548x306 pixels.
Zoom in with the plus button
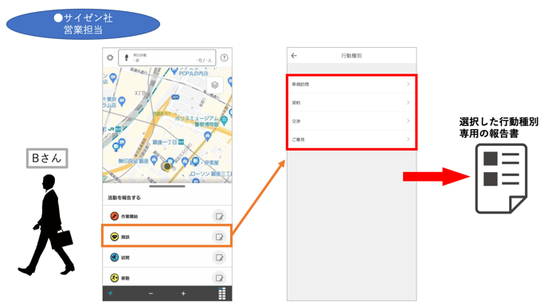183,293
